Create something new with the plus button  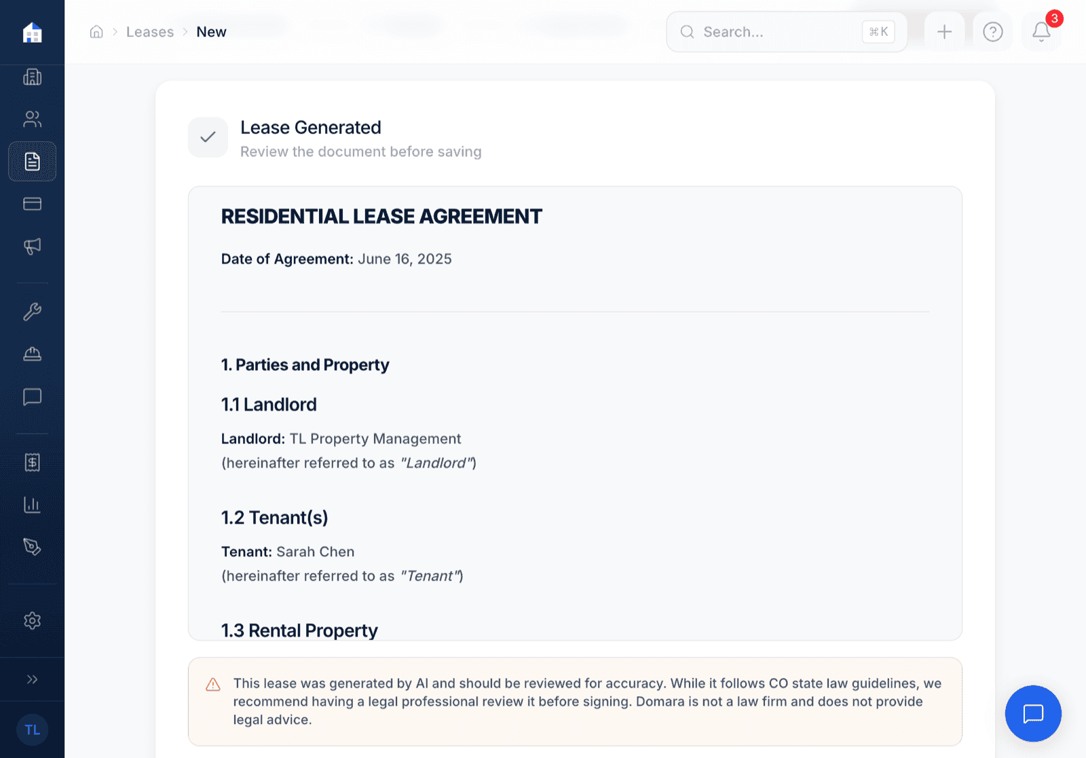944,31
